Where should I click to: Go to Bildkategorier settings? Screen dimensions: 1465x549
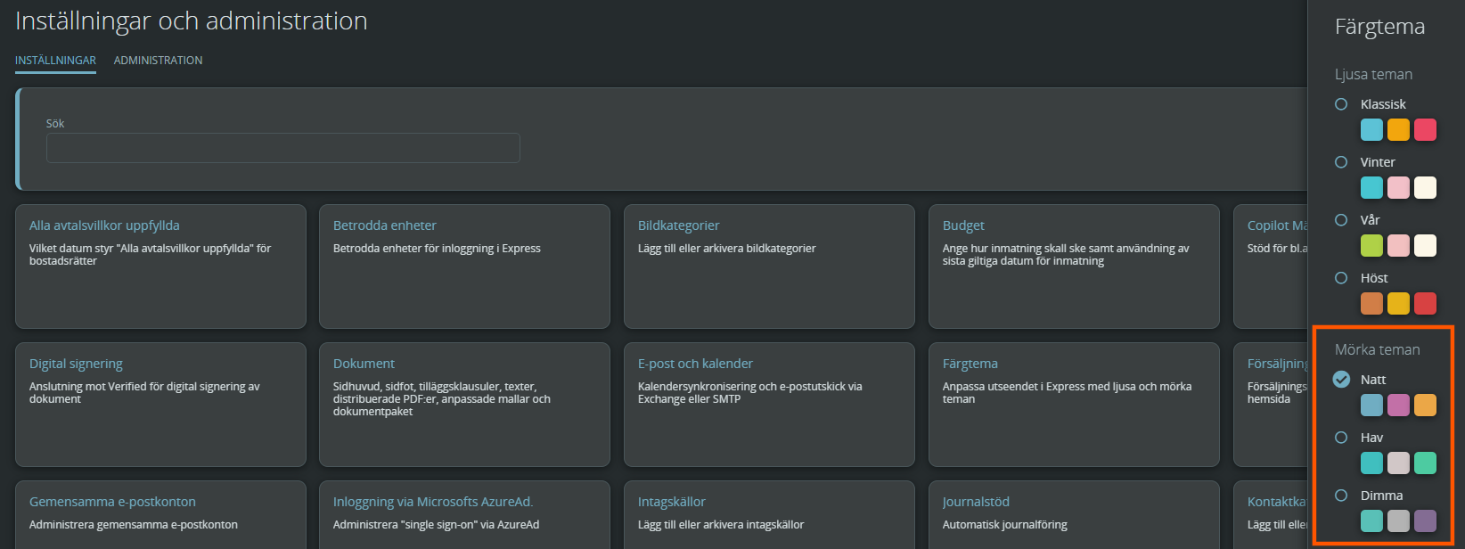(769, 266)
